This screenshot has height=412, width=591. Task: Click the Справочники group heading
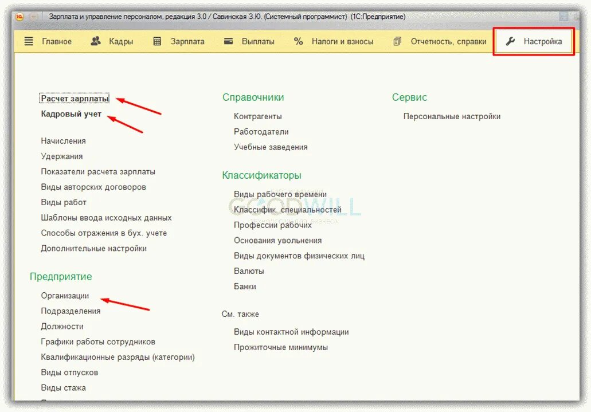[x=253, y=97]
